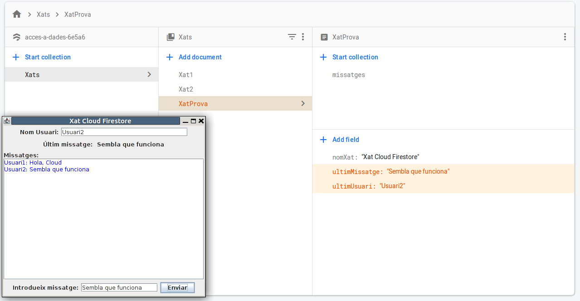Click Start collection in the XatProva panel
The image size is (580, 301).
click(x=355, y=57)
